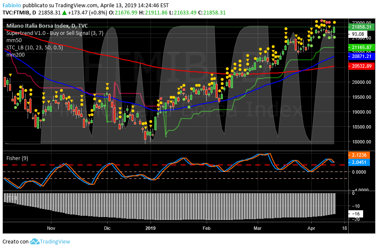378x249 pixels.
Task: Click the blue 20871.21 price label
Action: [x=361, y=56]
